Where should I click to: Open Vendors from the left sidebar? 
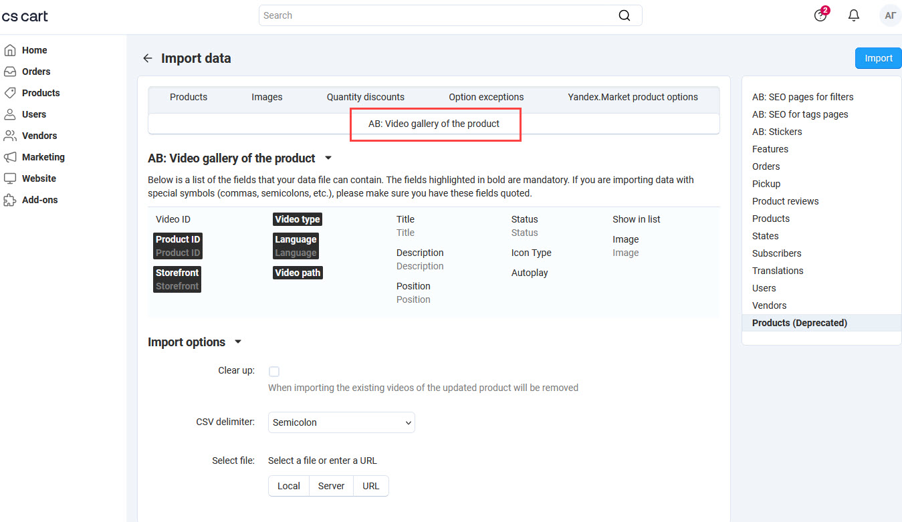(x=11, y=136)
